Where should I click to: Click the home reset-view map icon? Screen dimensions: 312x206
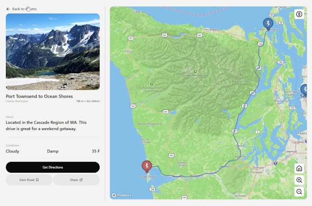(x=299, y=168)
